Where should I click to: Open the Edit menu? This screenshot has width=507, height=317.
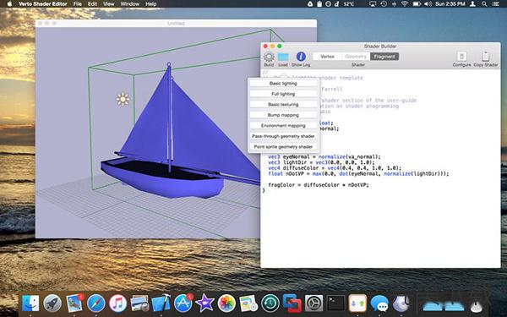(x=92, y=4)
